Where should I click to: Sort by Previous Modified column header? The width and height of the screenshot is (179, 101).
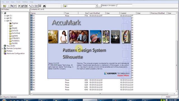pos(159,13)
